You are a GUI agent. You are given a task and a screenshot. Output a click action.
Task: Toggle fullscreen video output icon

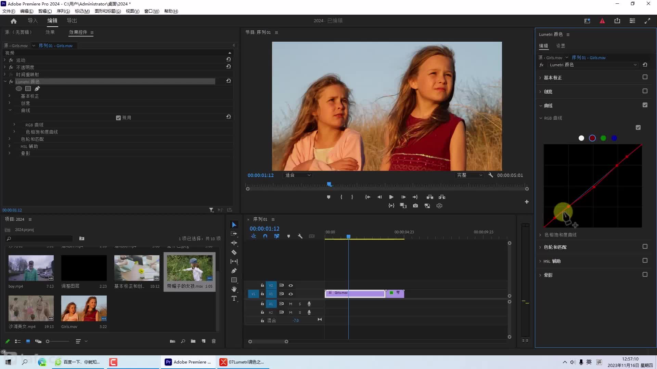647,21
